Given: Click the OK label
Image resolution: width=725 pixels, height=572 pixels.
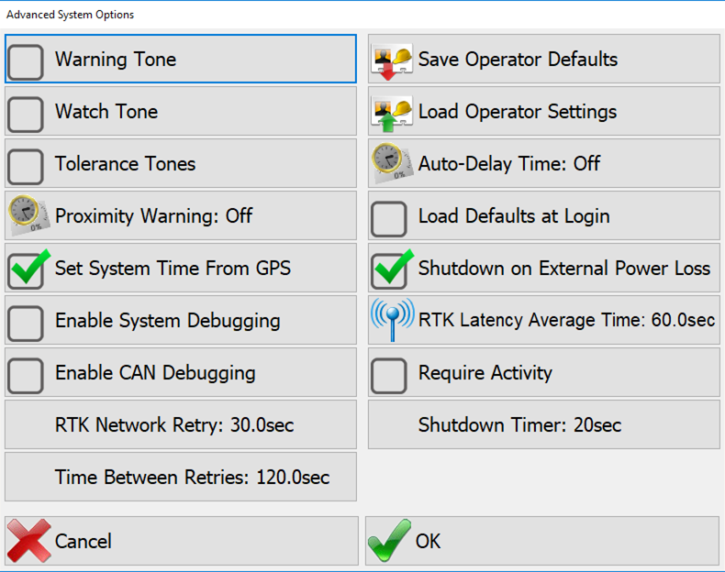Looking at the screenshot, I should [x=429, y=541].
